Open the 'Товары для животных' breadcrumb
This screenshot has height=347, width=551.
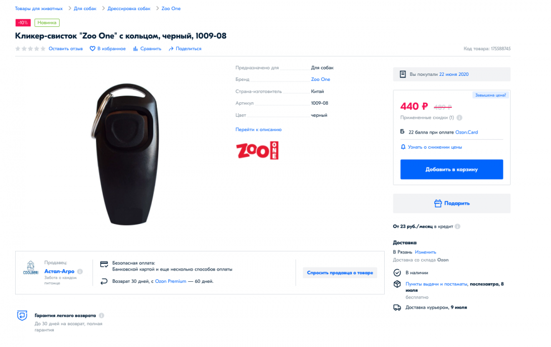click(38, 9)
